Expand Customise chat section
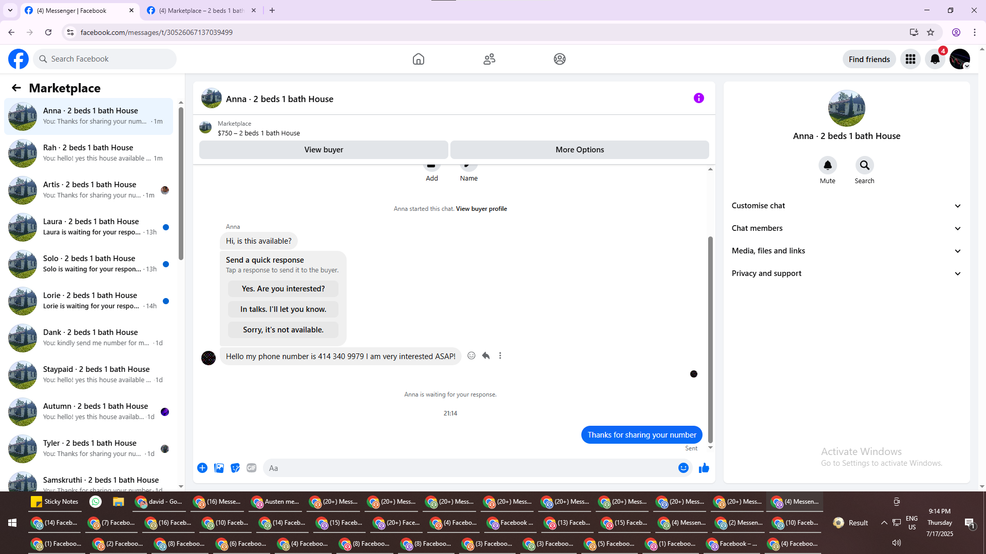 (846, 206)
